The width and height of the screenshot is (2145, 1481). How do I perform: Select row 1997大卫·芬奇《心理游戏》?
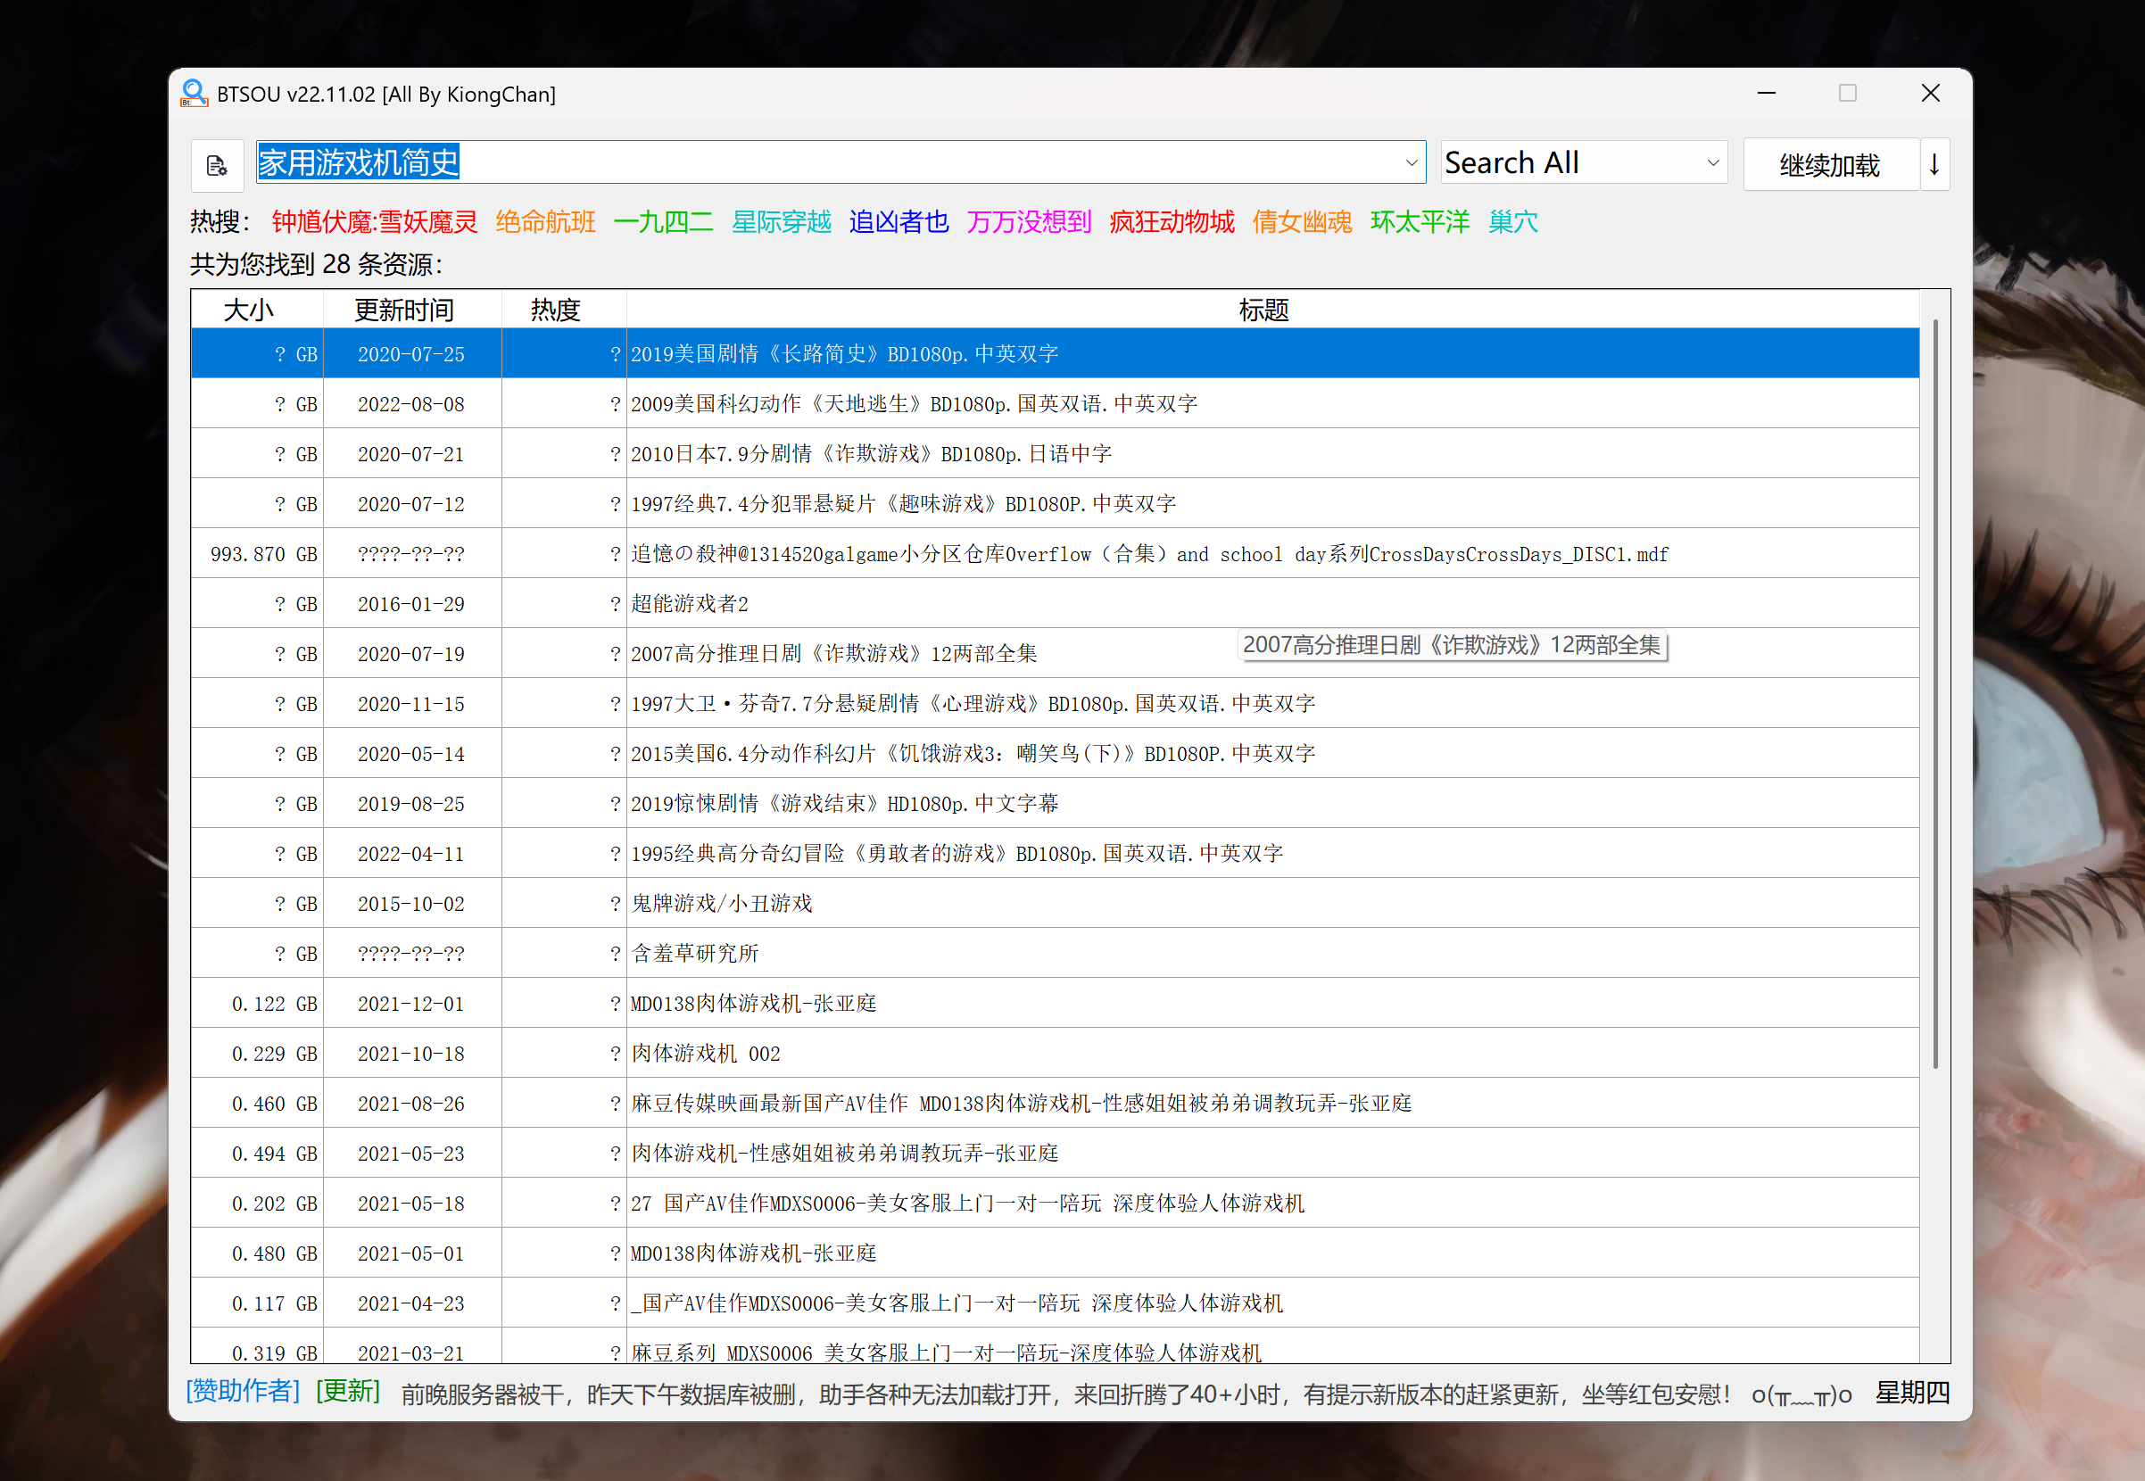[1055, 704]
